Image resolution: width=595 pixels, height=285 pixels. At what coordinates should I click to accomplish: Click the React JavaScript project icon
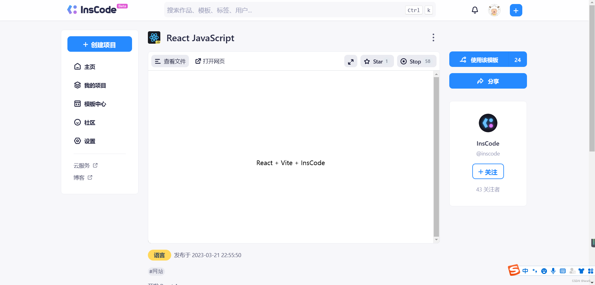point(154,37)
